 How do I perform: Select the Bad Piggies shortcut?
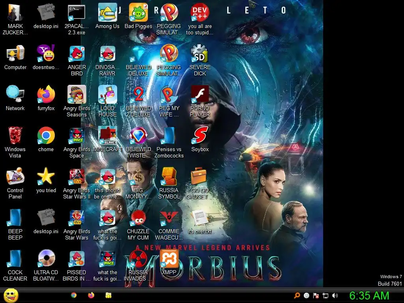pyautogui.click(x=138, y=15)
